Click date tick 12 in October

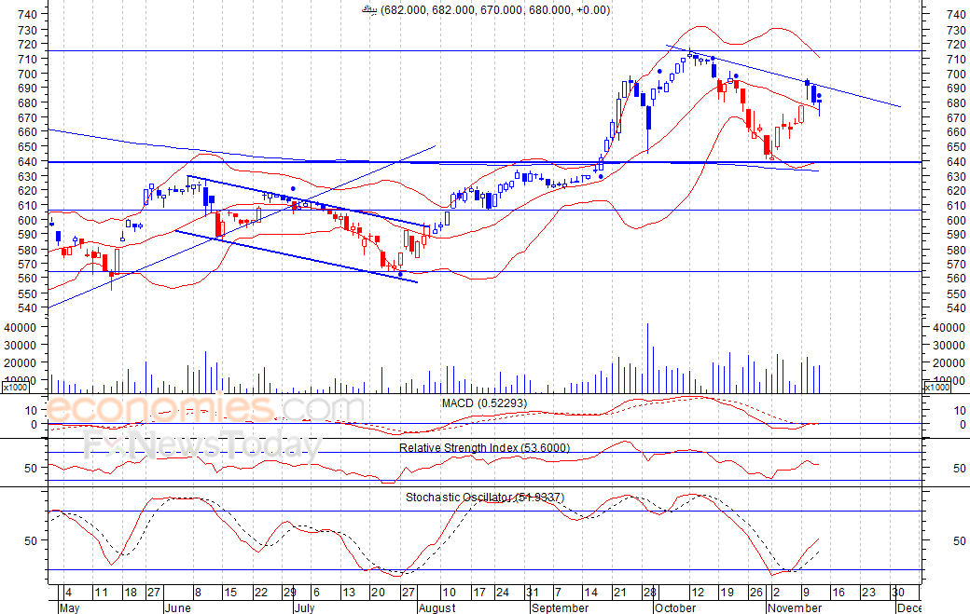(698, 593)
